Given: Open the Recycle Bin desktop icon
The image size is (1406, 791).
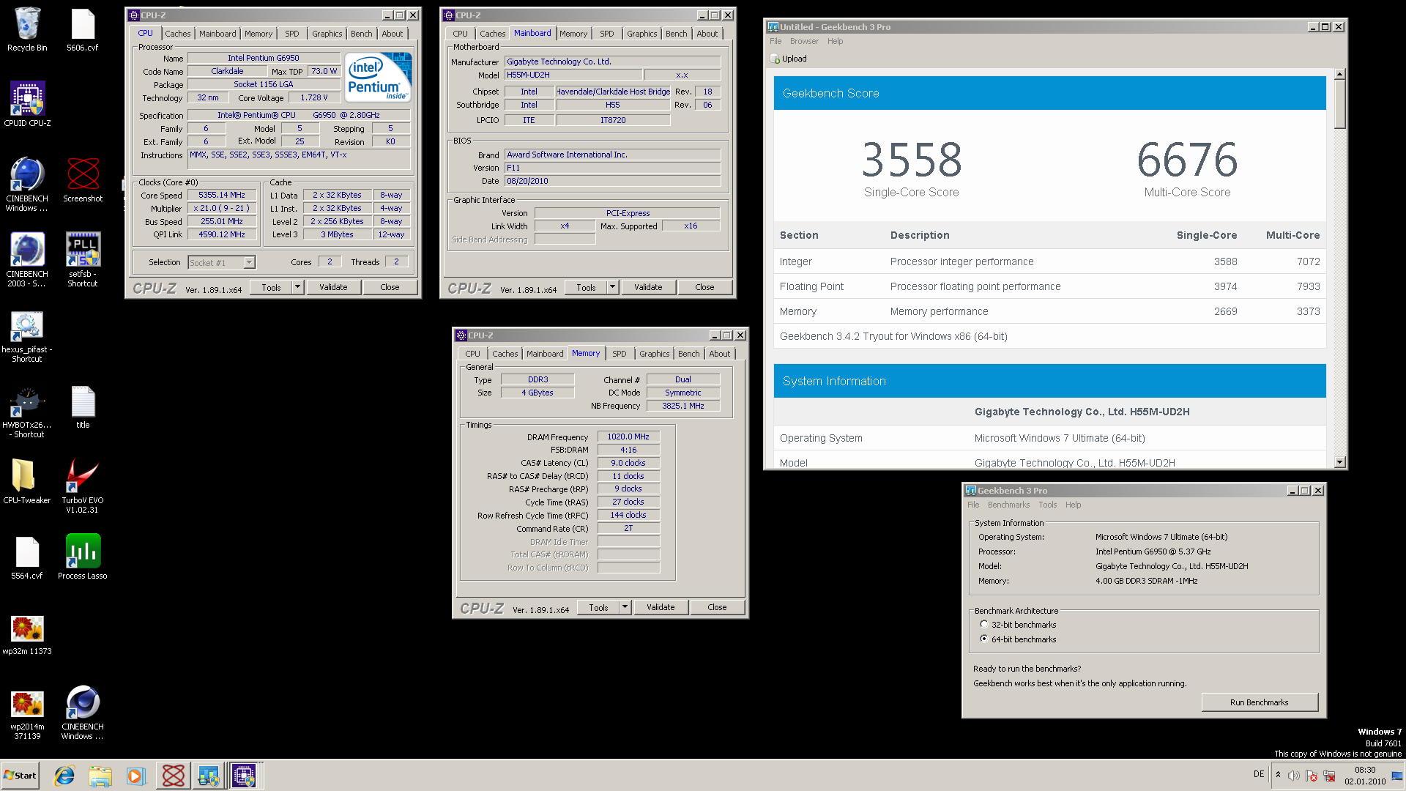Looking at the screenshot, I should [x=27, y=29].
